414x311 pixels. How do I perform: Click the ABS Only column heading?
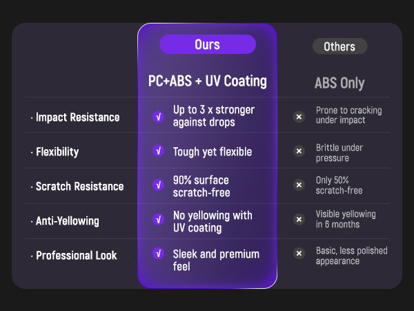[339, 84]
